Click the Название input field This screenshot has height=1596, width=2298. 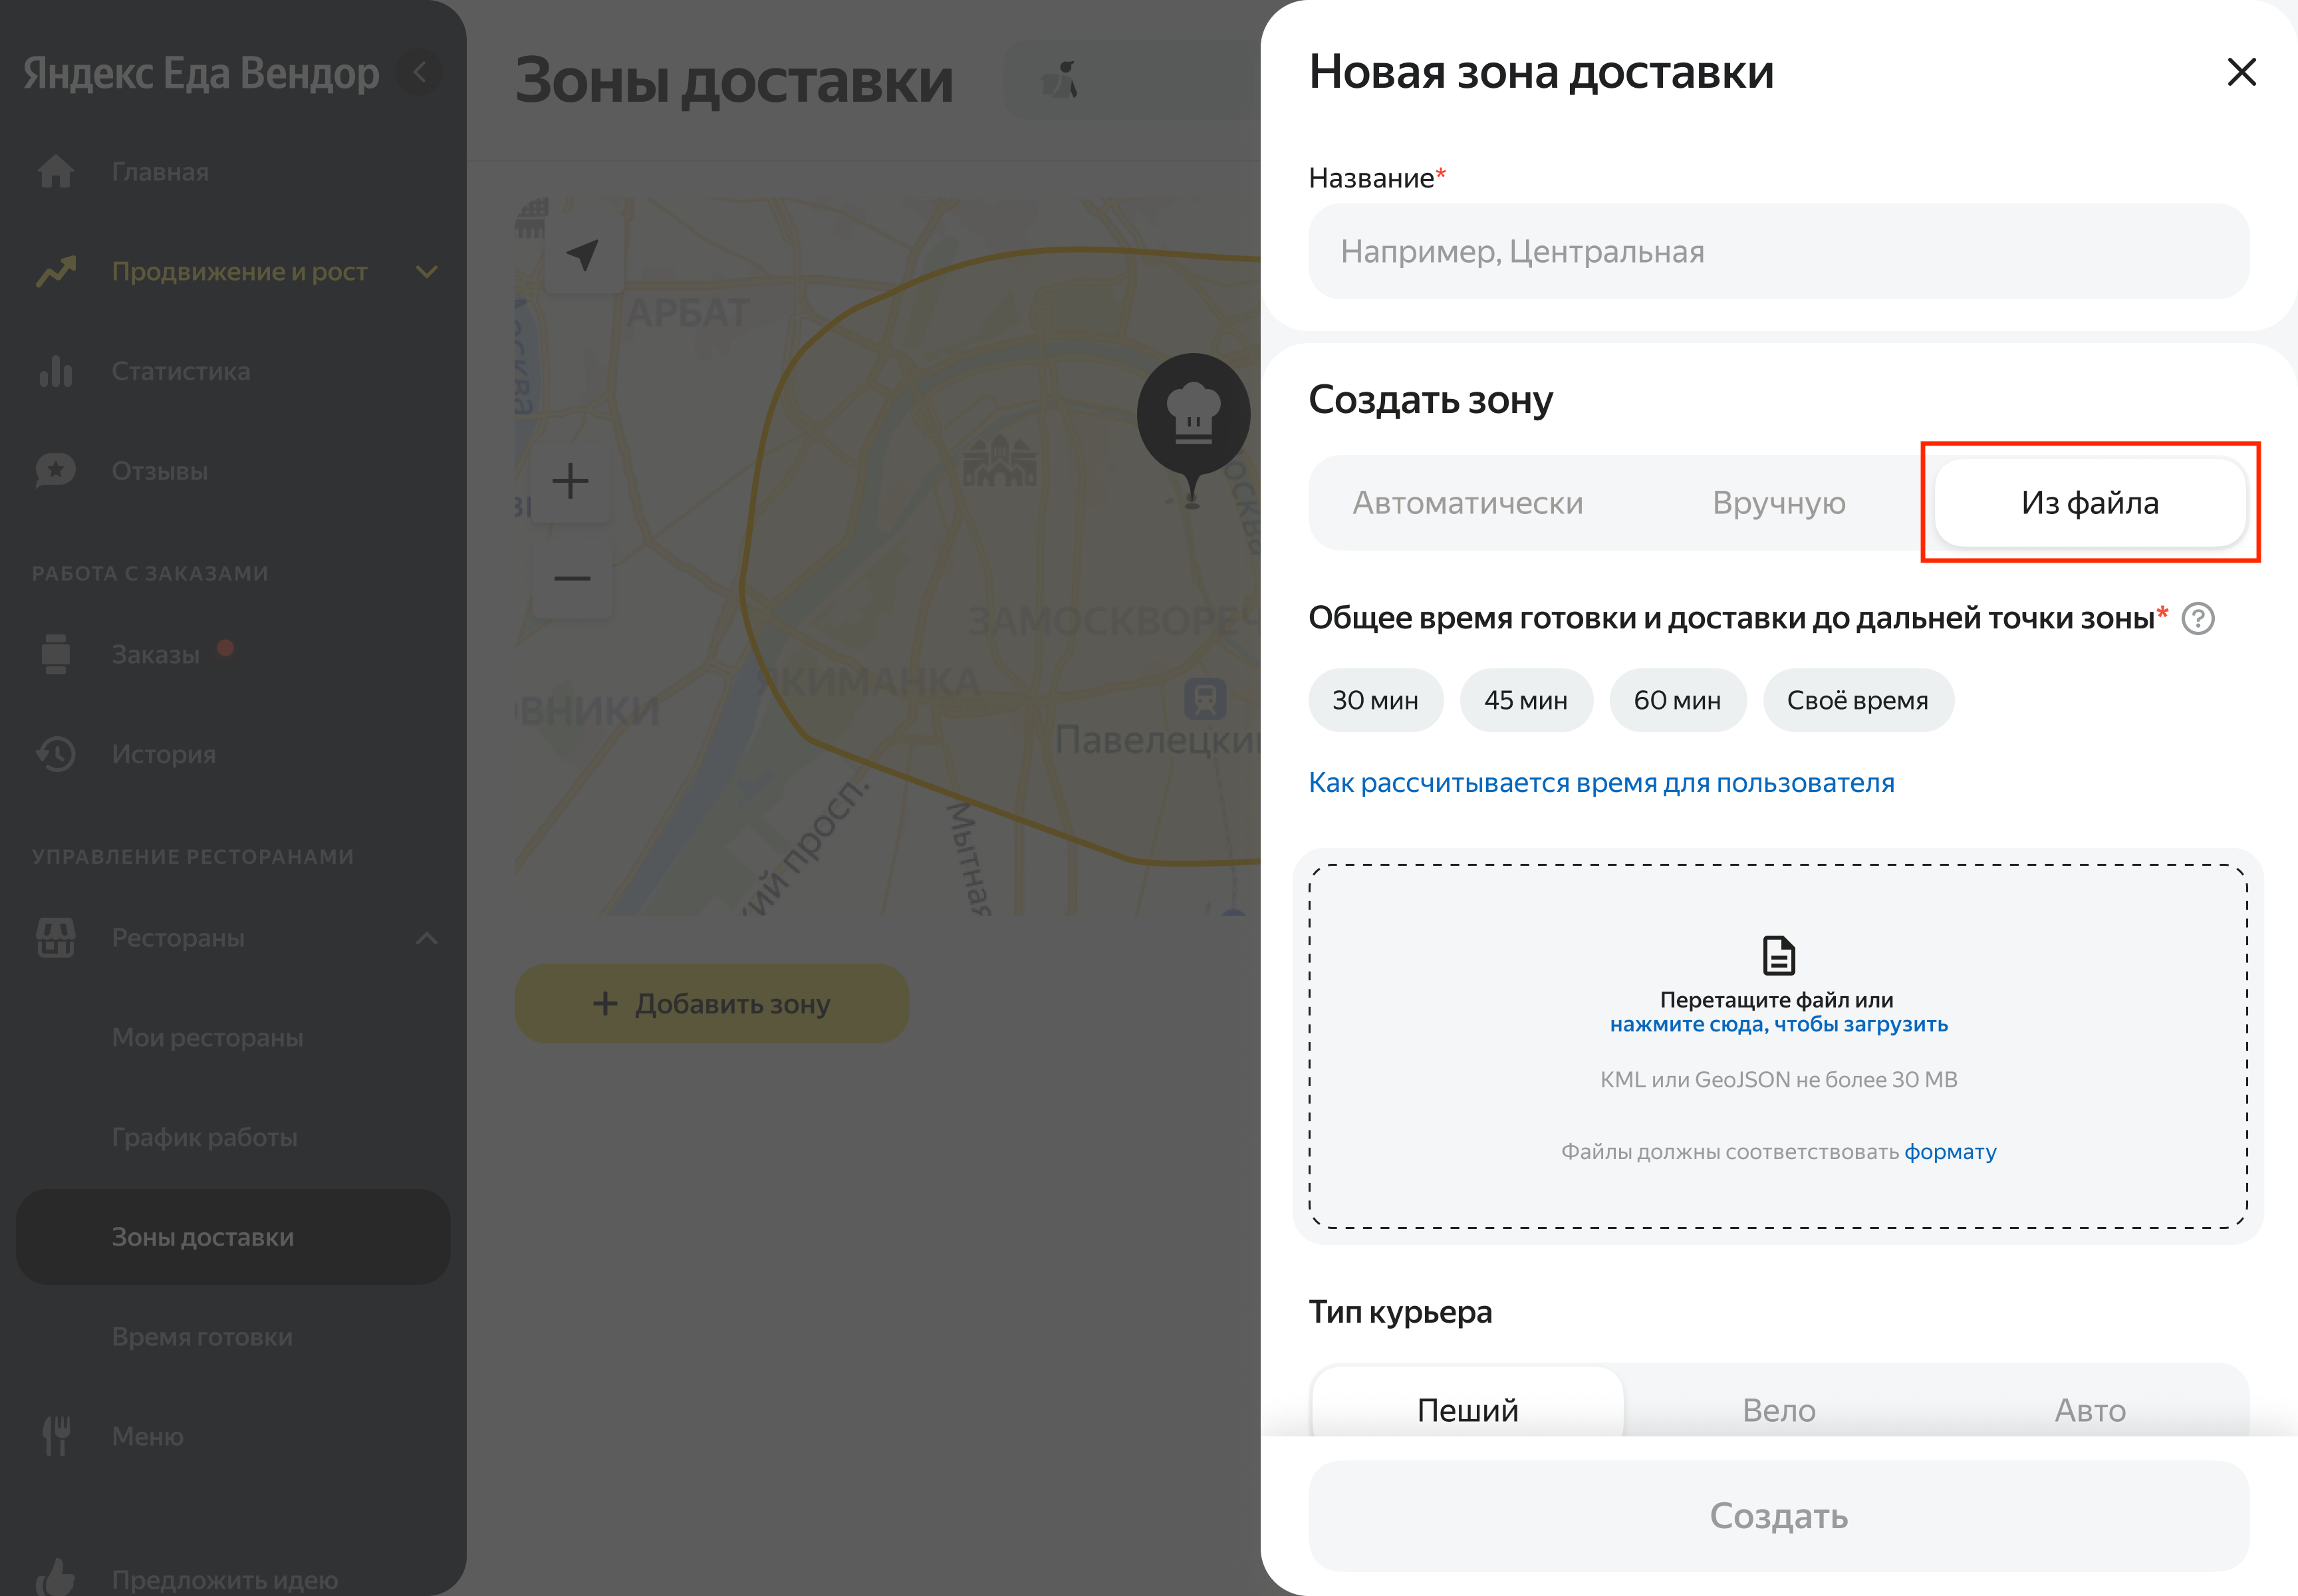tap(1778, 252)
